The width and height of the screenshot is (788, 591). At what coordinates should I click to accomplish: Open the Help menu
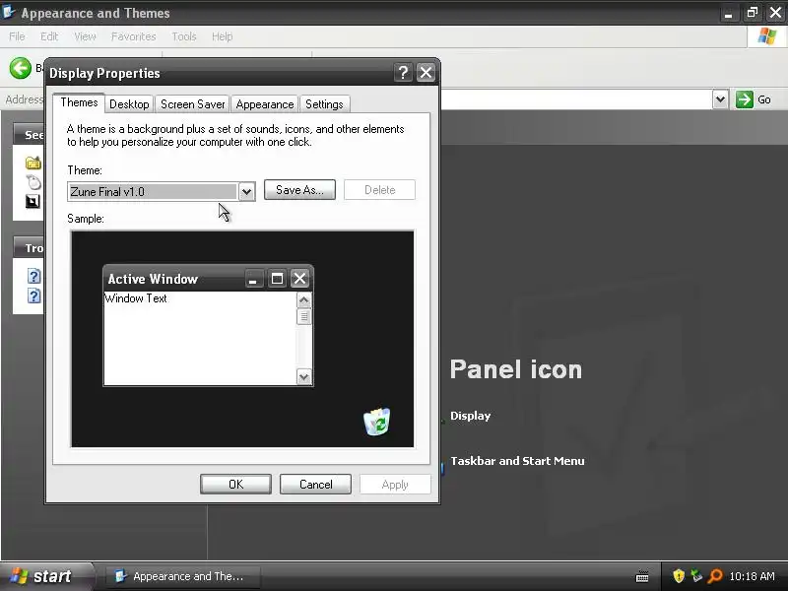coord(223,36)
